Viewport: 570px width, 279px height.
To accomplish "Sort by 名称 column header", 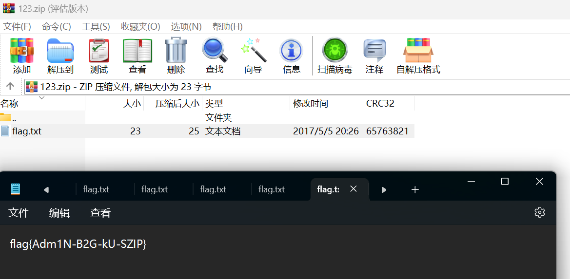I will coord(42,103).
